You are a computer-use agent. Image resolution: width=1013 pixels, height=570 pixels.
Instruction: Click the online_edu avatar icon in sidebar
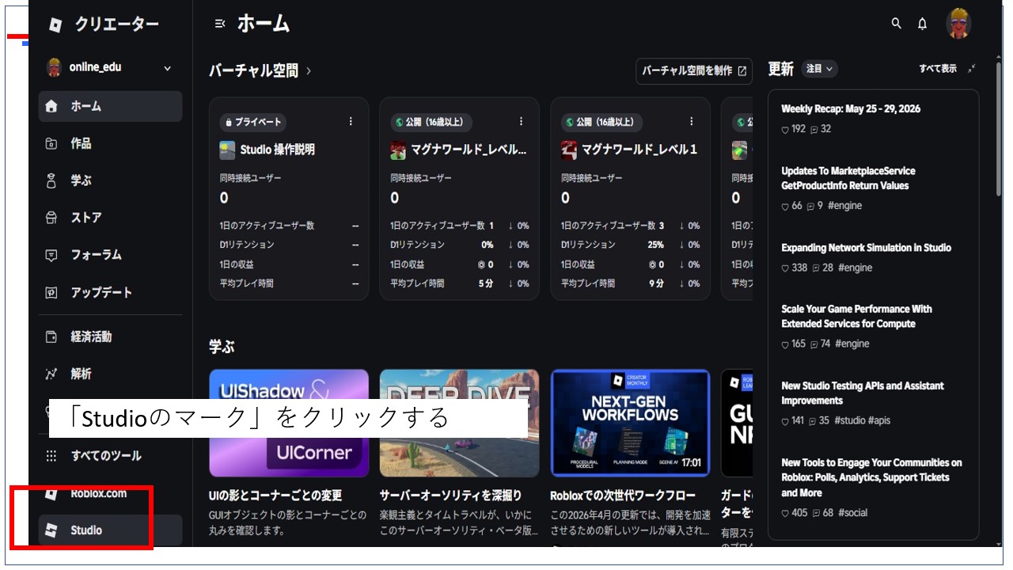pyautogui.click(x=54, y=68)
